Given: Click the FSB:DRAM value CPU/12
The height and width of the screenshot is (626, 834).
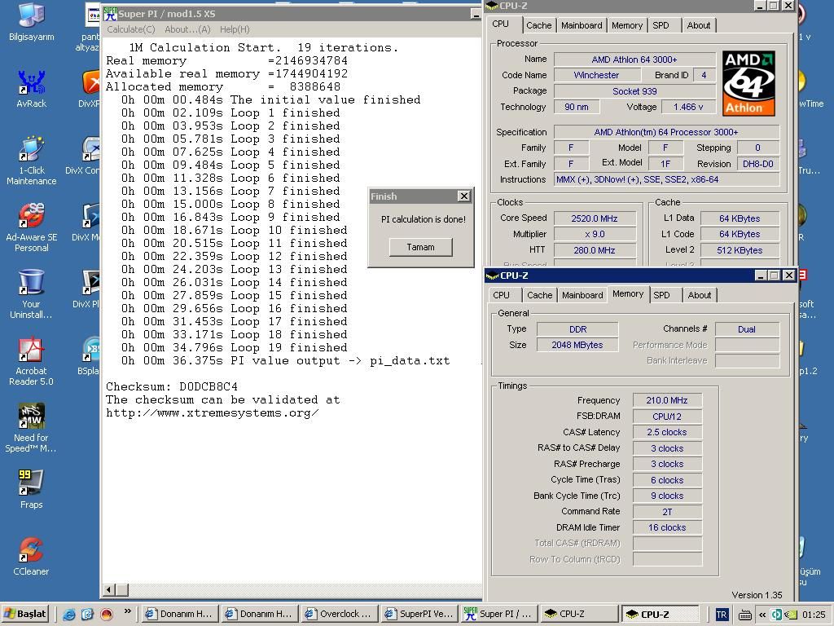Looking at the screenshot, I should coord(667,417).
